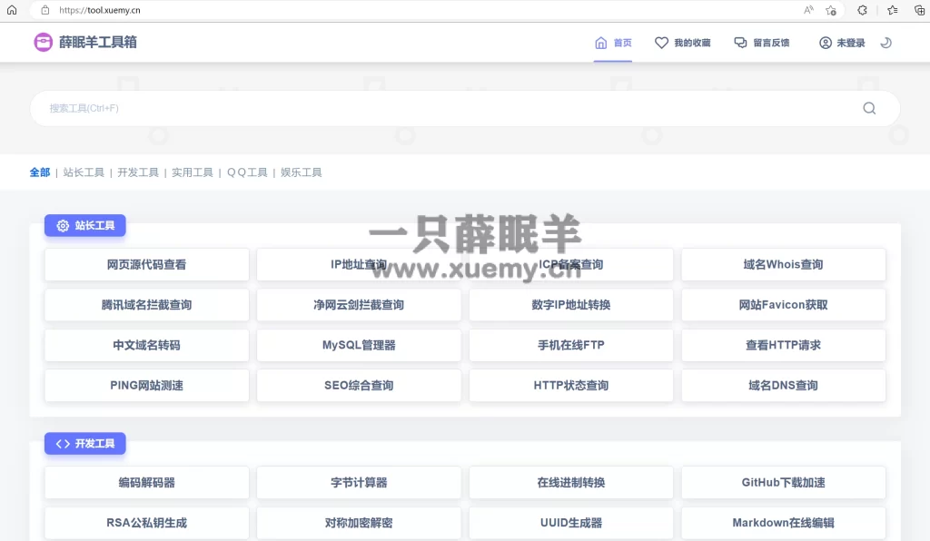Add page to favorites star icon
Image resolution: width=930 pixels, height=541 pixels.
(x=831, y=10)
